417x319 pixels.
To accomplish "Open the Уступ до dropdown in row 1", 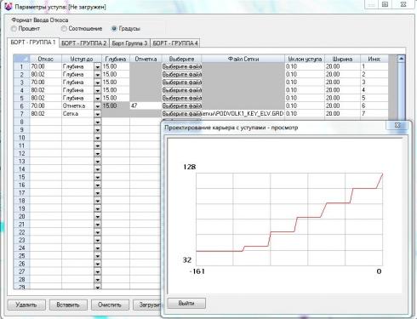I will pyautogui.click(x=98, y=66).
